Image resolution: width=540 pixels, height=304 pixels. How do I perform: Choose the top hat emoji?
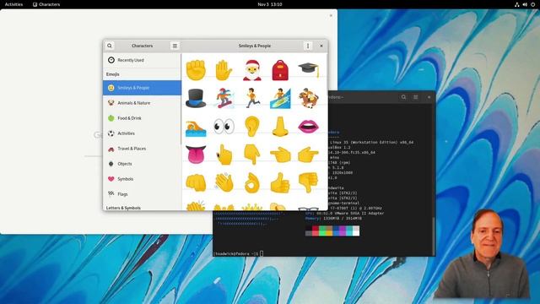196,98
